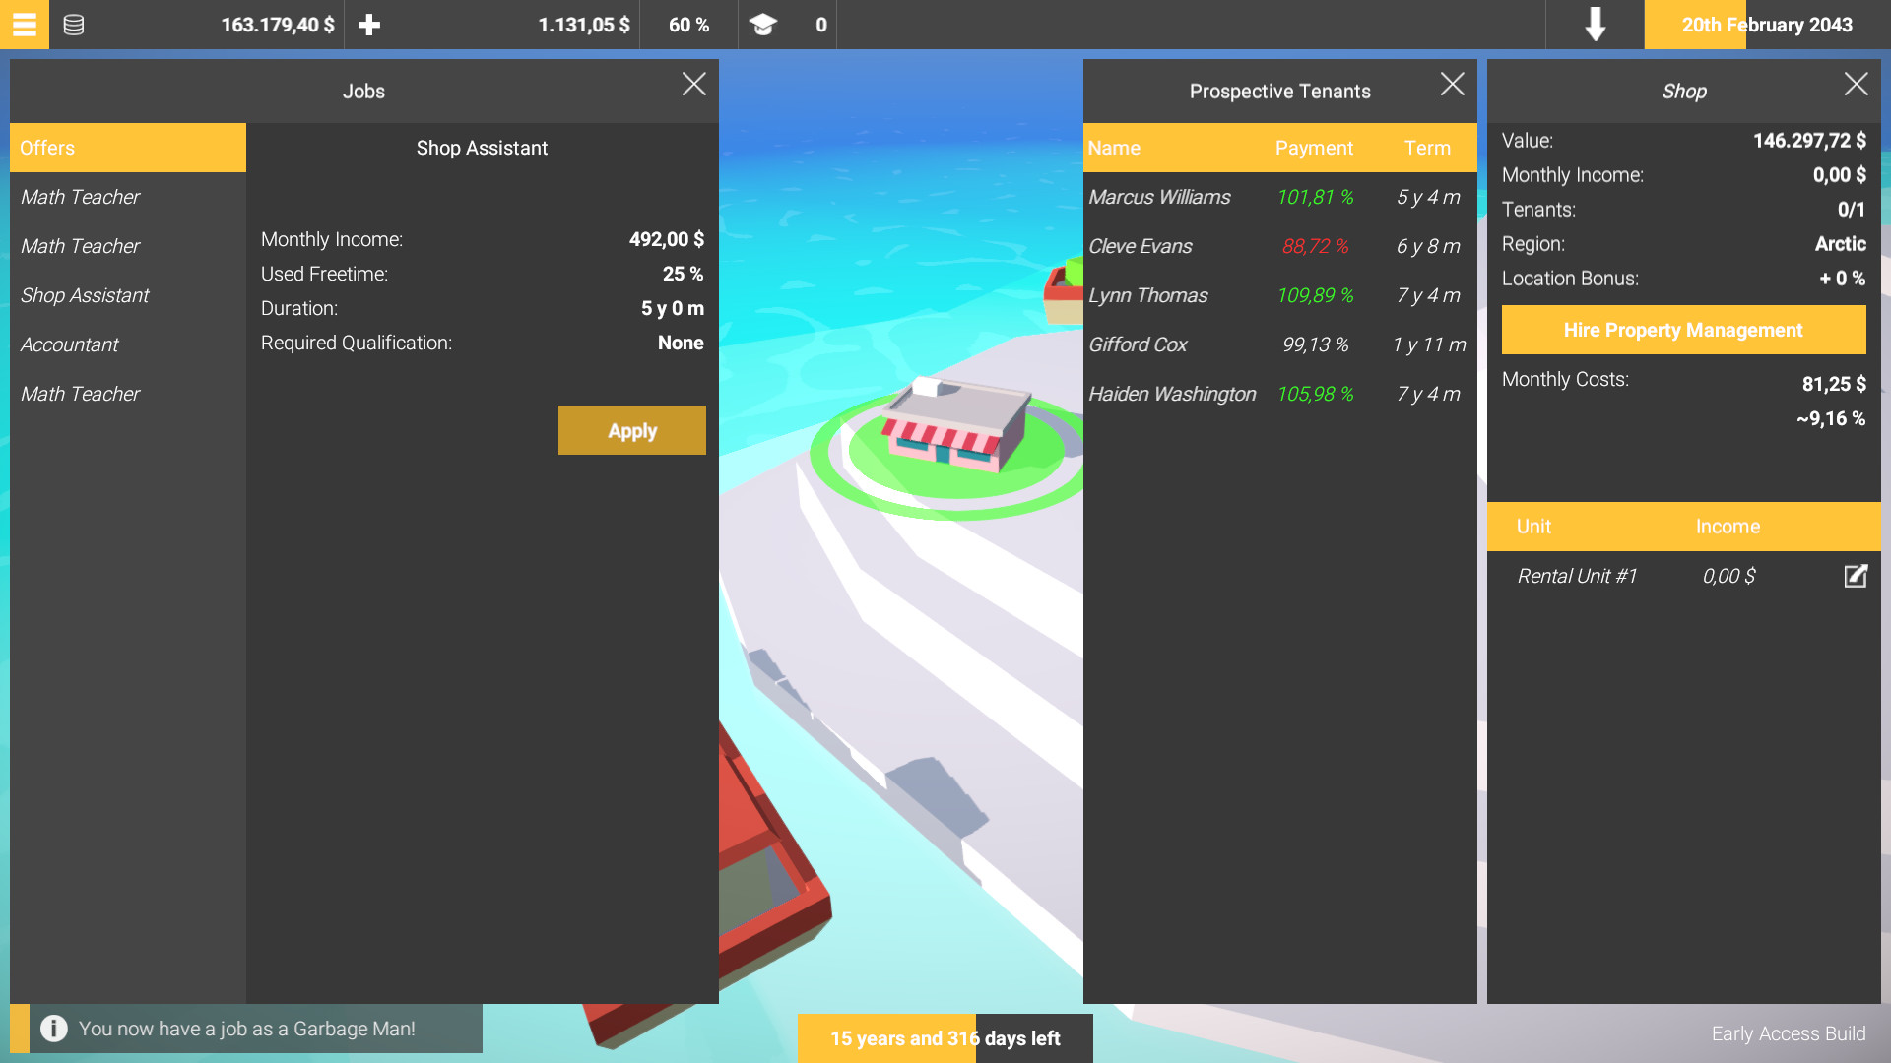
Task: Open the hamburger main menu
Action: point(24,25)
